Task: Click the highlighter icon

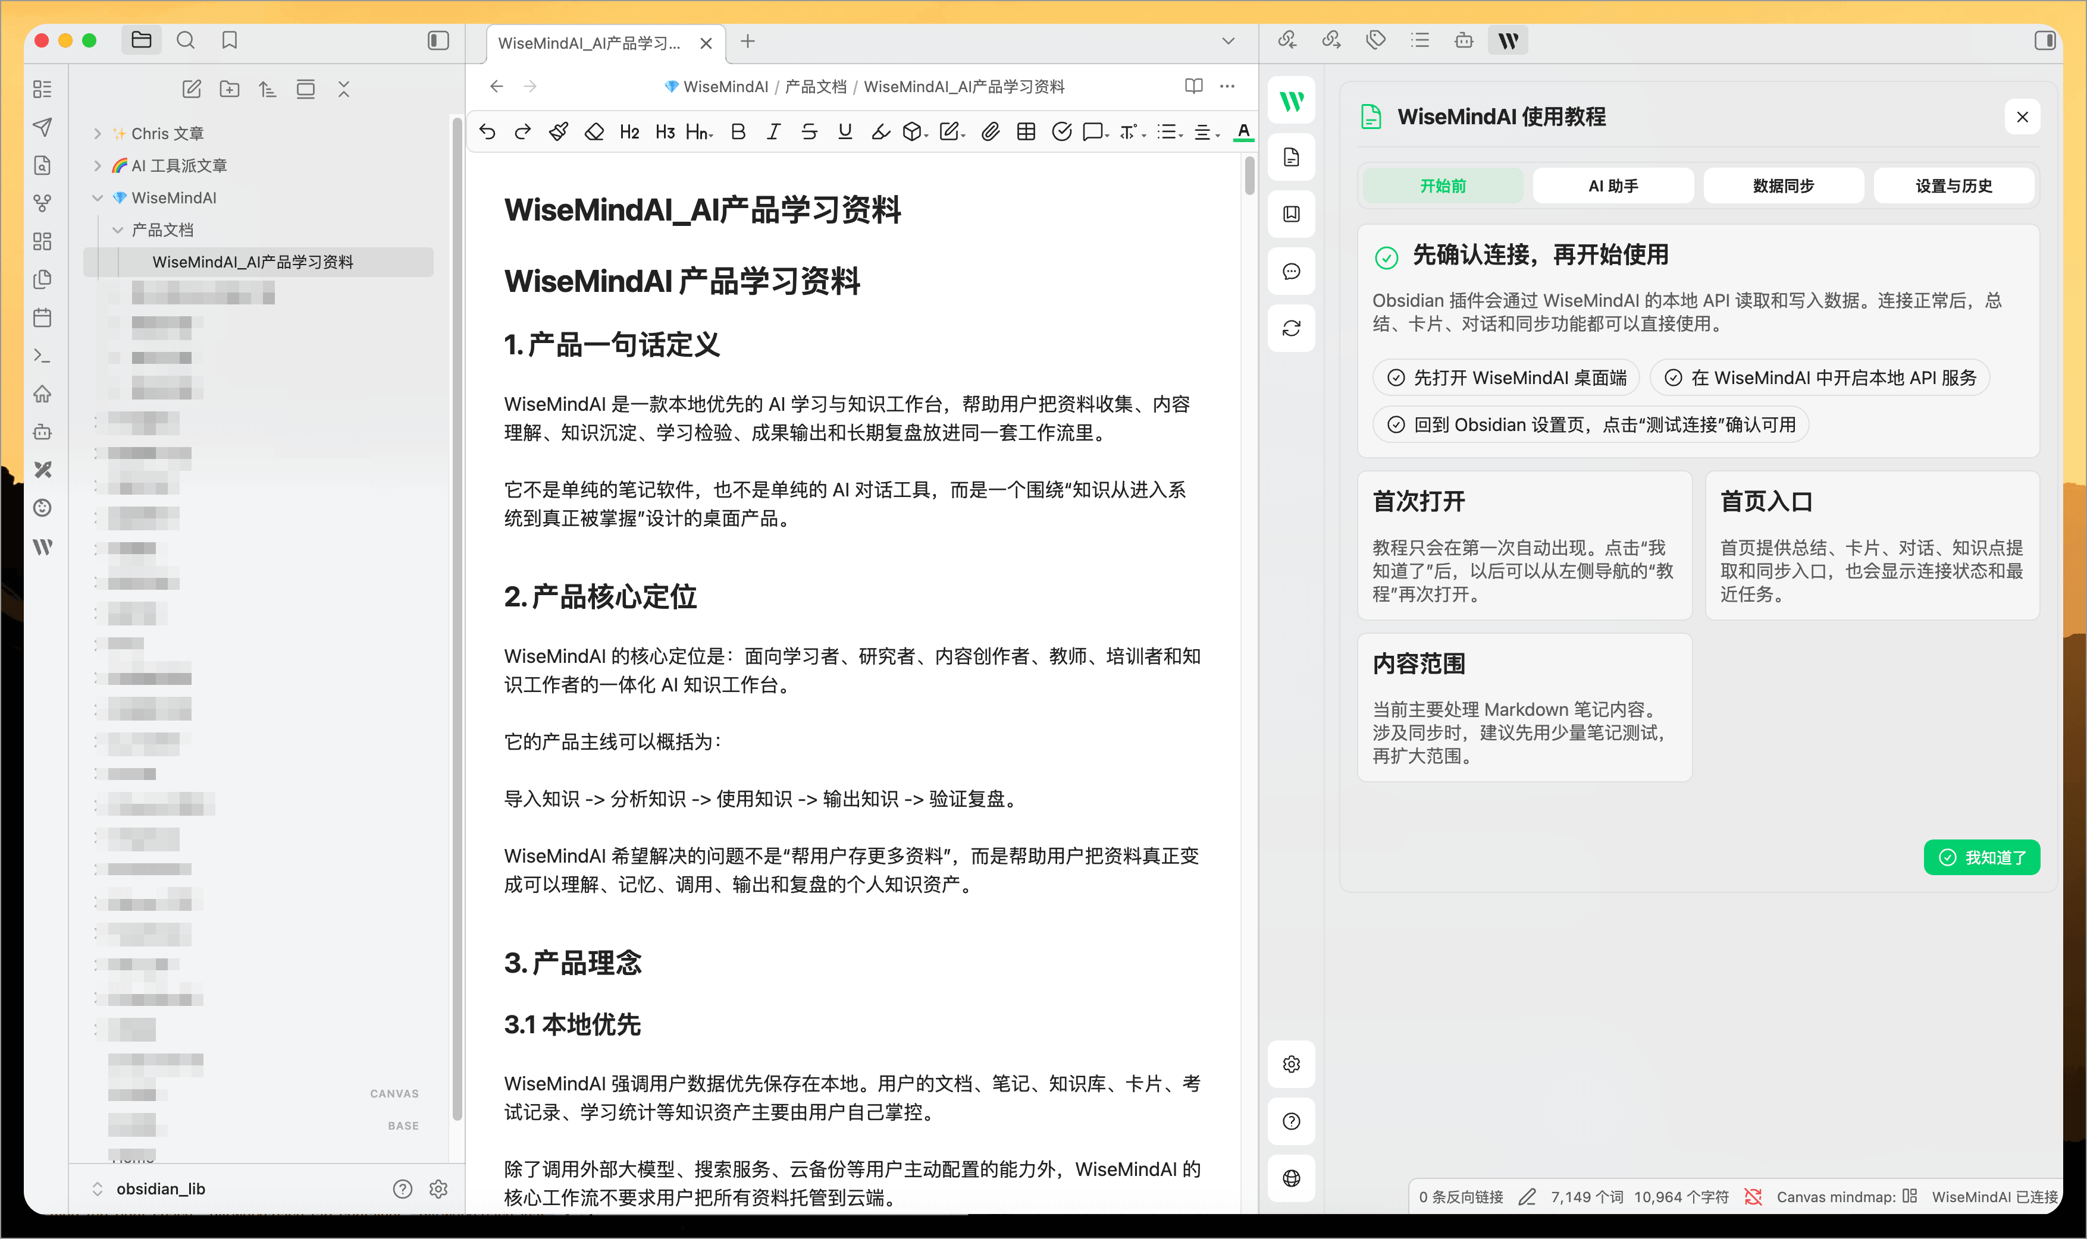Action: [x=880, y=131]
